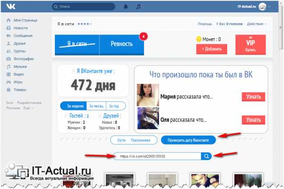Switch statistics to За месяц
The image size is (284, 189).
pos(96,106)
